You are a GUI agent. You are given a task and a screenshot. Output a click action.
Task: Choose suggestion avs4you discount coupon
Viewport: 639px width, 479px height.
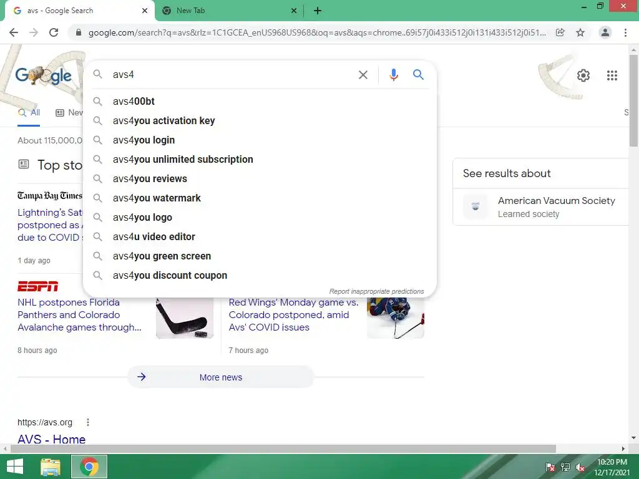[x=260, y=275]
